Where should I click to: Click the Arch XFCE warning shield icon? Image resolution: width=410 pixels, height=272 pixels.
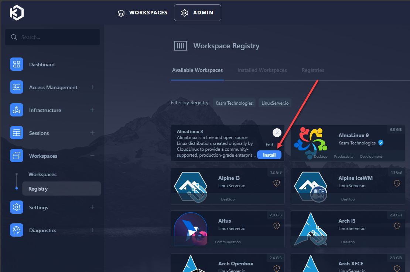(x=397, y=268)
